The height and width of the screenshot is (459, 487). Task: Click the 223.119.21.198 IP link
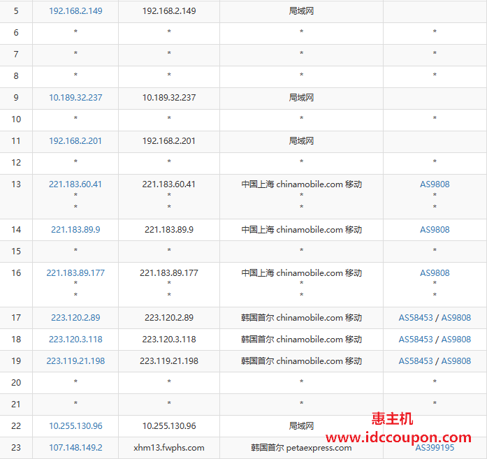[x=75, y=361]
